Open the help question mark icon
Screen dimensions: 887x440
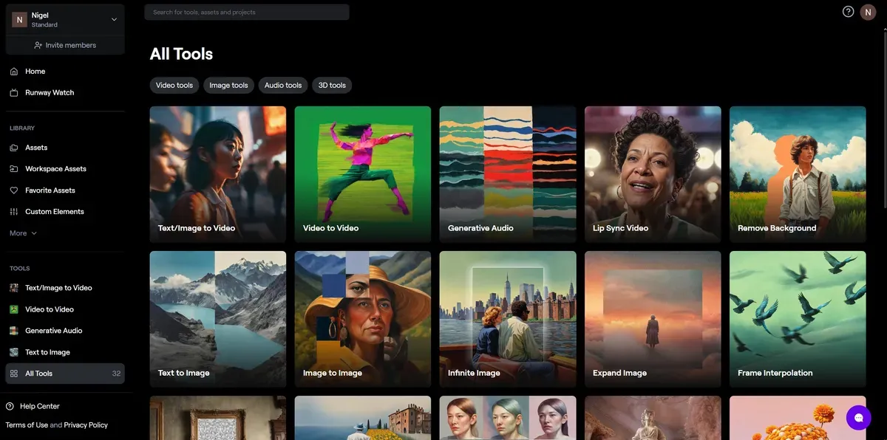pyautogui.click(x=848, y=12)
